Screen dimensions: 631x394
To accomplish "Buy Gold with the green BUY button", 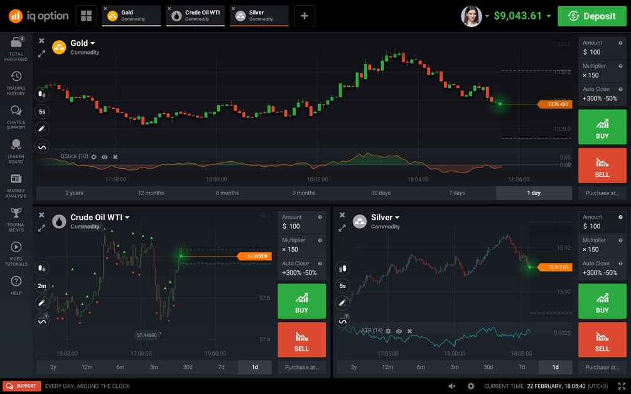I will click(x=602, y=127).
